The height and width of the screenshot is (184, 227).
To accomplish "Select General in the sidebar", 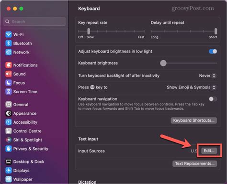I will 21,105.
